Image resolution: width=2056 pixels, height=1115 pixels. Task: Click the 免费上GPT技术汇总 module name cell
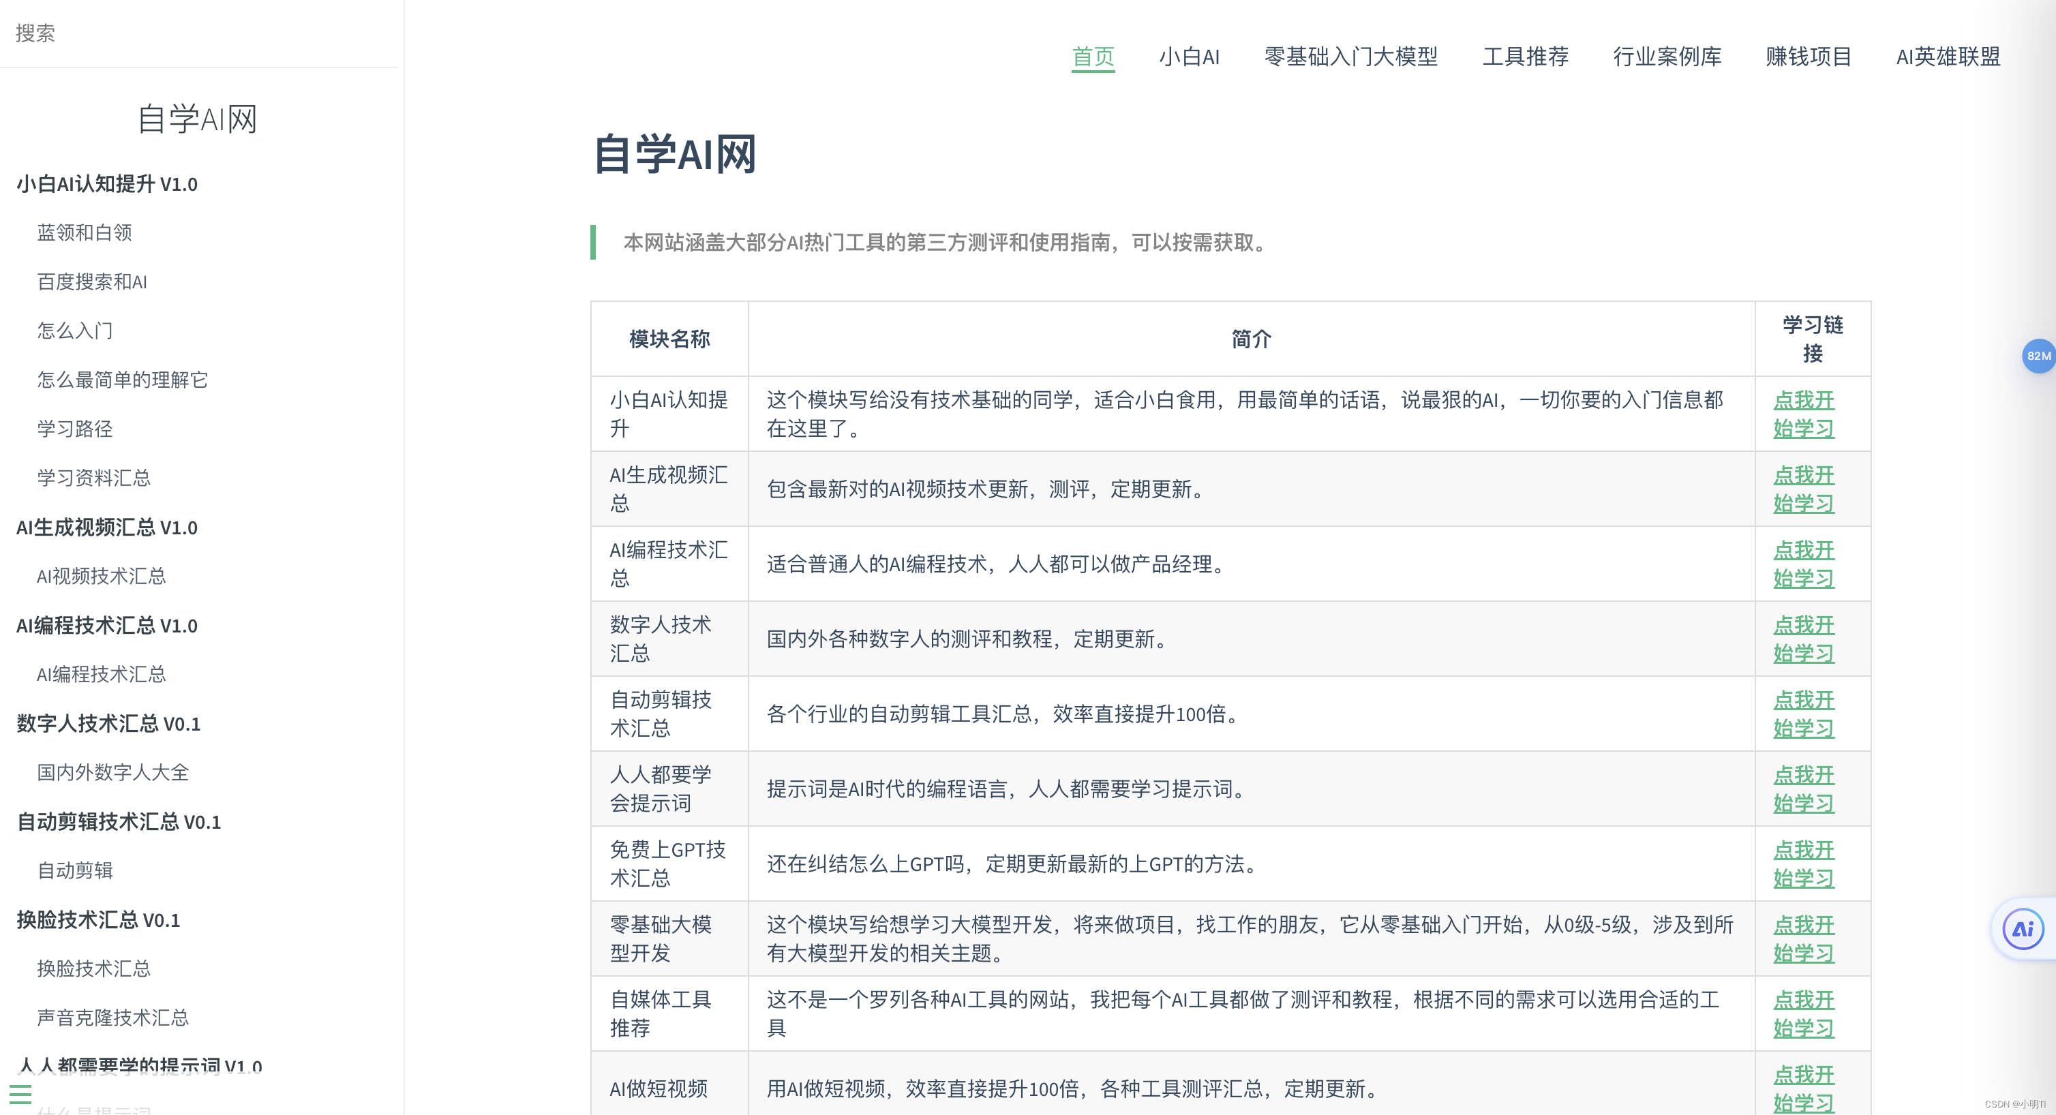coord(669,864)
